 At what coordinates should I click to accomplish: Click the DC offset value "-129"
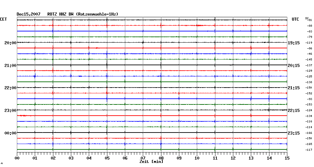click(309, 71)
